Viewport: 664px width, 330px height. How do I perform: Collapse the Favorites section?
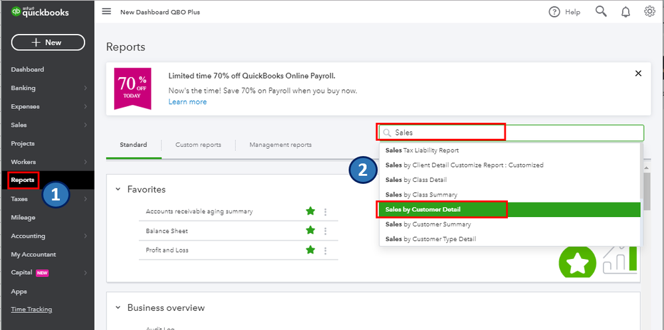118,189
